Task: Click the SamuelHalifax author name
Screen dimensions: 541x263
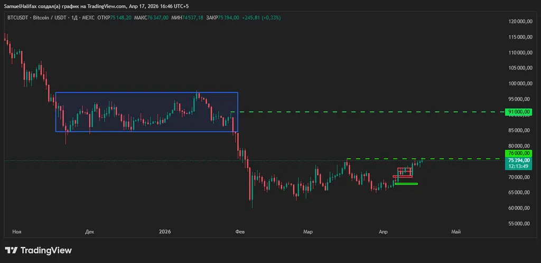Action: pos(21,6)
